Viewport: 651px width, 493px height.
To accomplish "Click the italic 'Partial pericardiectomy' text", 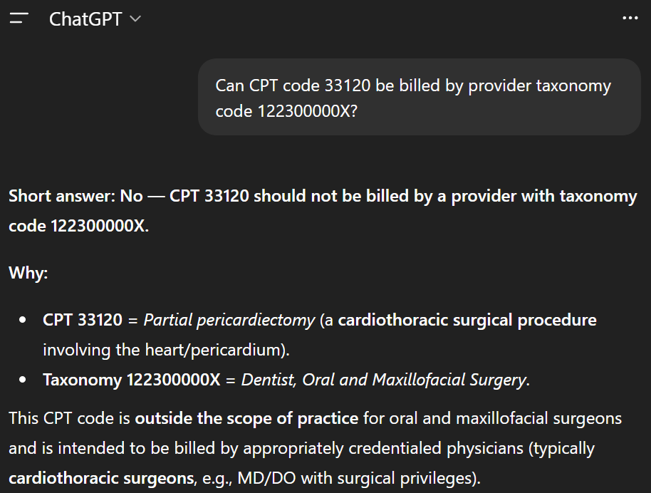I will [x=229, y=320].
